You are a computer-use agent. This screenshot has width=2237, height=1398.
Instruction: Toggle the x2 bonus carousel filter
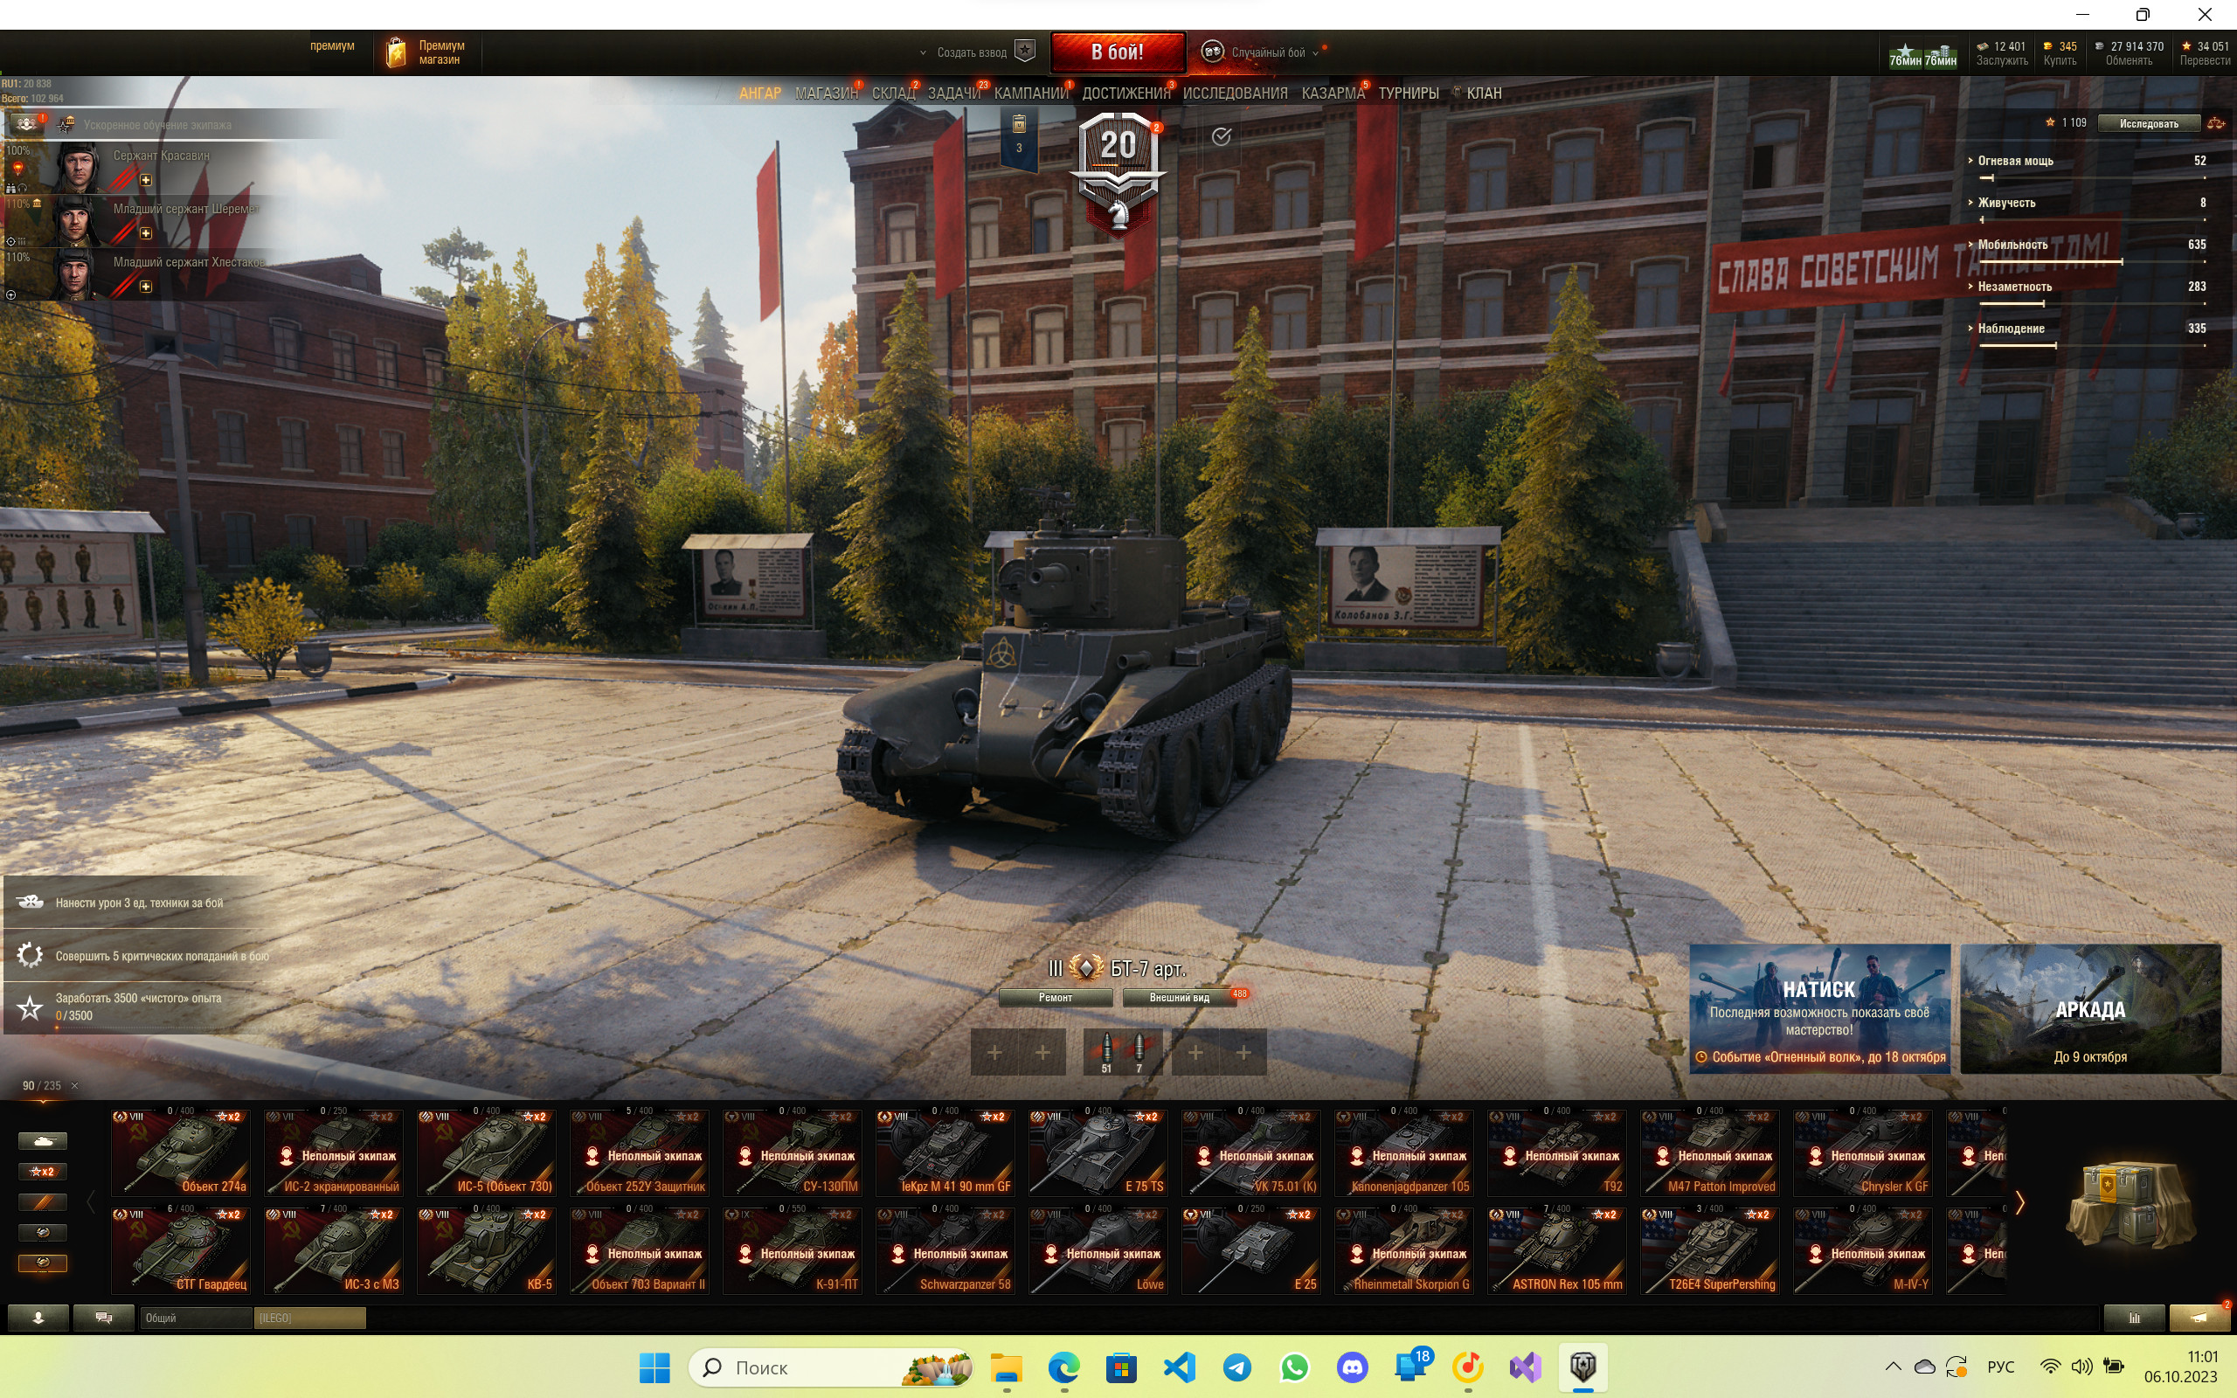[x=43, y=1172]
